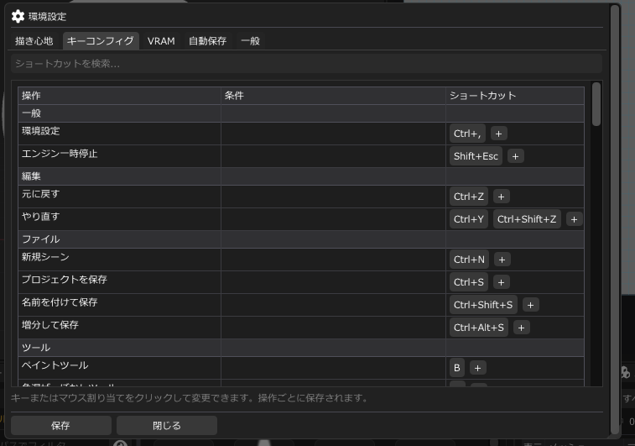
Task: Open the 自動保存 tab
Action: 208,41
